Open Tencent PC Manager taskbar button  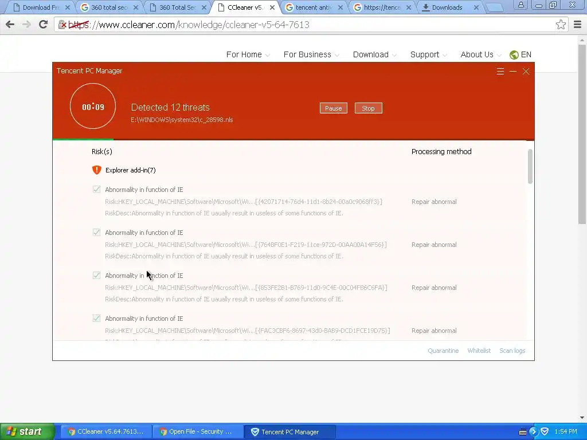[289, 432]
